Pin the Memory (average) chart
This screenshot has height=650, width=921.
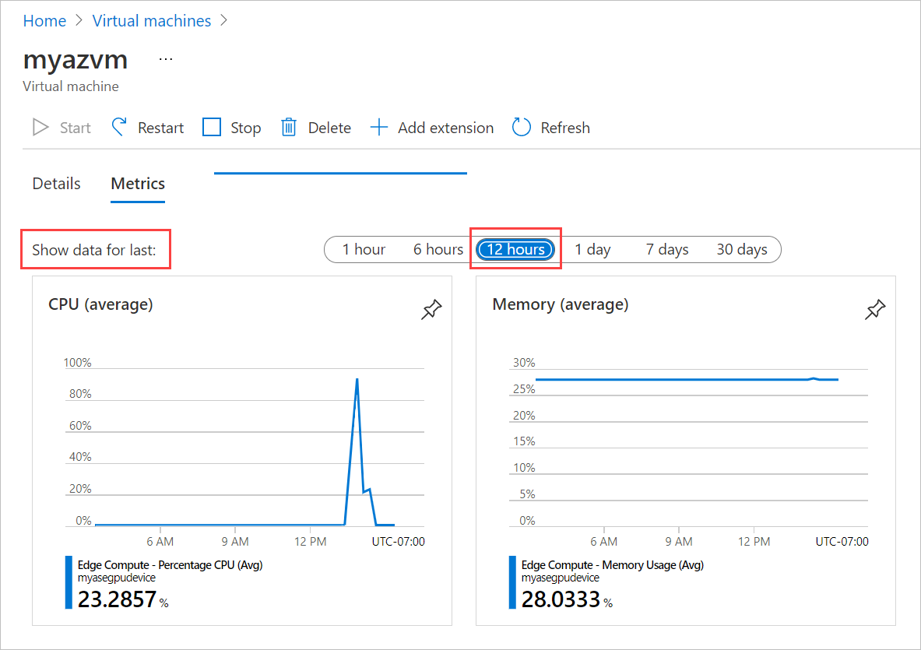874,310
